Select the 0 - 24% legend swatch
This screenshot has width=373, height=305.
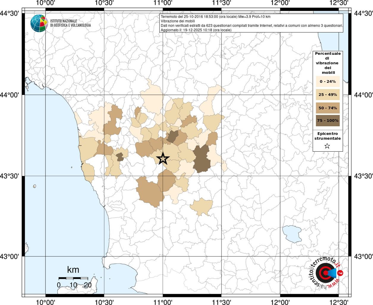click(x=328, y=81)
